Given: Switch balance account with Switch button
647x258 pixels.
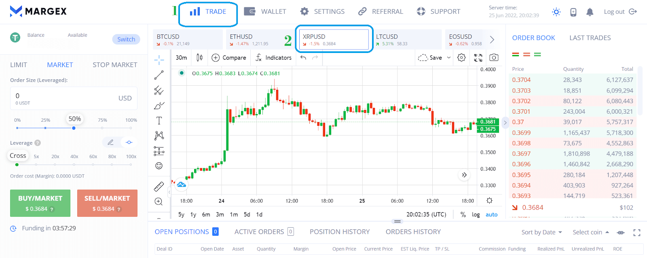Looking at the screenshot, I should coord(126,39).
